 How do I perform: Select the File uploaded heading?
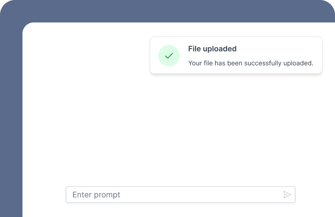pyautogui.click(x=212, y=49)
